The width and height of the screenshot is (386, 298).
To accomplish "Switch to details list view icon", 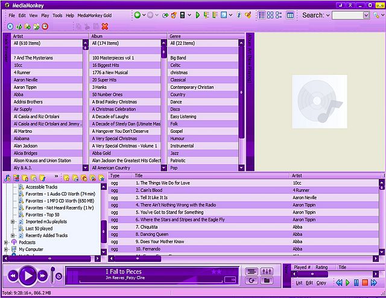I will [262, 15].
